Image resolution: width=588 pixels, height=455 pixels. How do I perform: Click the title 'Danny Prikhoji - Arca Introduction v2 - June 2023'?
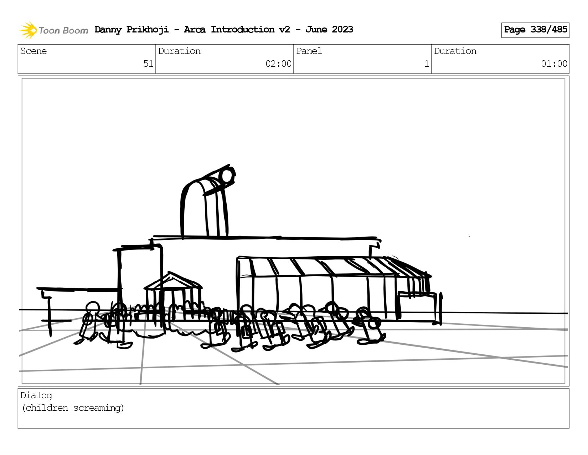(224, 30)
